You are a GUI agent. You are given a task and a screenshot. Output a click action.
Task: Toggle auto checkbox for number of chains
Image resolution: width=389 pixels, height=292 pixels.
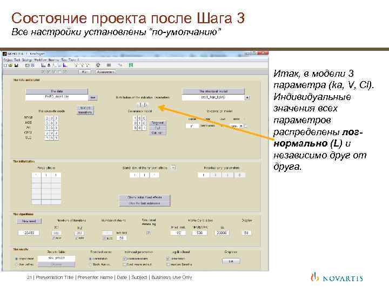pyautogui.click(x=105, y=238)
